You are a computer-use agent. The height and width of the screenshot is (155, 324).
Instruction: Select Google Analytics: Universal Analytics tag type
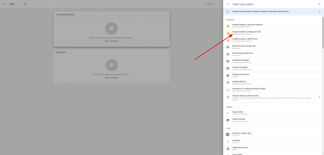click(x=274, y=26)
